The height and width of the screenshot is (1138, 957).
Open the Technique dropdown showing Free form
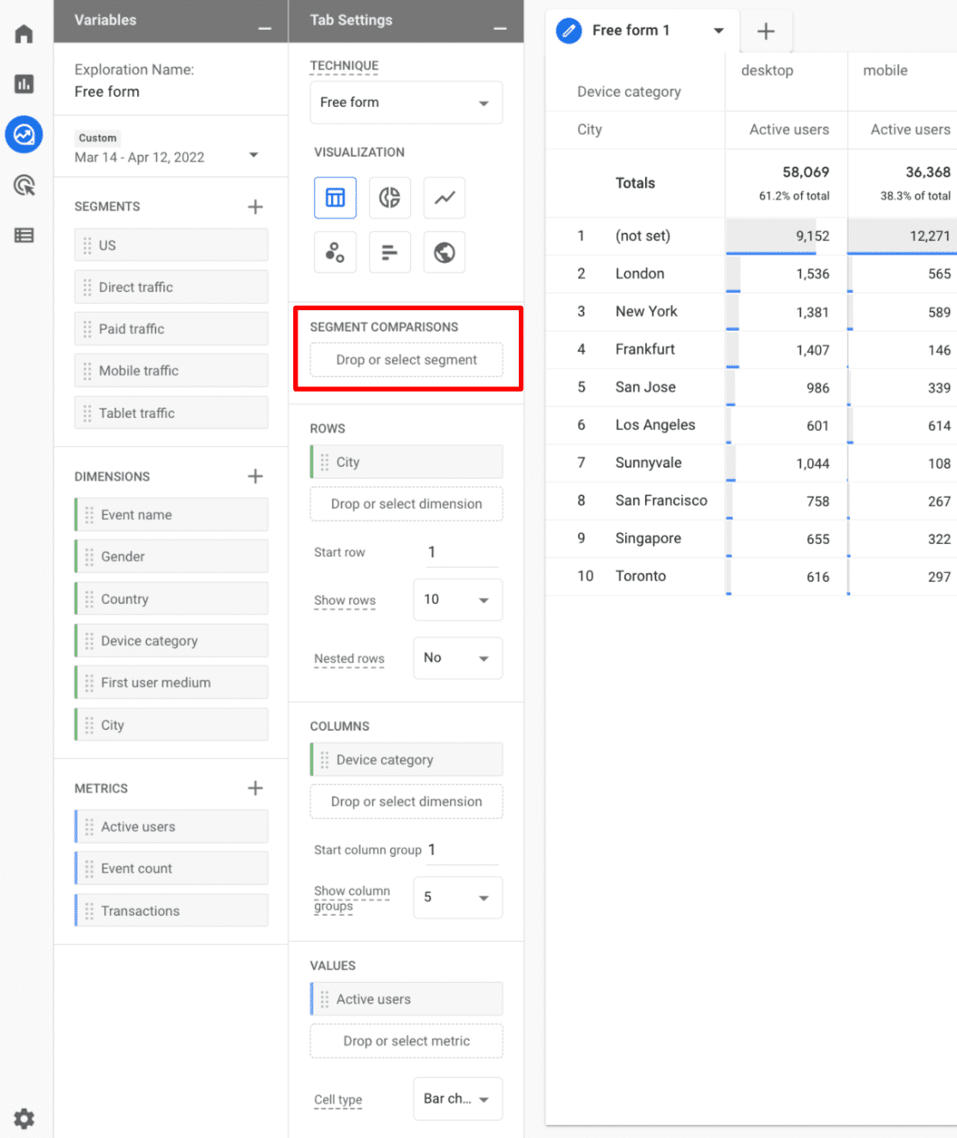point(406,102)
